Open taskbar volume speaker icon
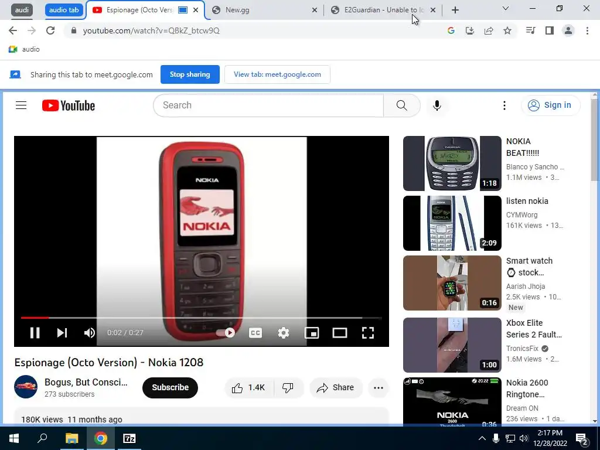600x450 pixels. (524, 438)
